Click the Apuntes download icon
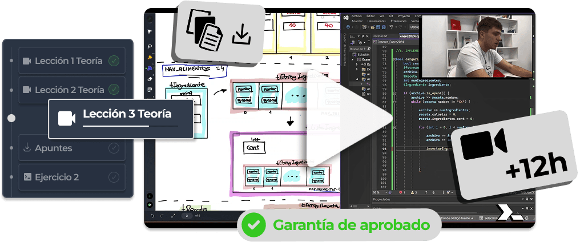The image size is (580, 242). [26, 148]
